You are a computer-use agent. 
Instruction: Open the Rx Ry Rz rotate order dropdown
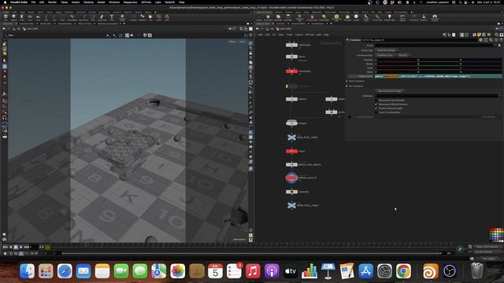coord(404,55)
